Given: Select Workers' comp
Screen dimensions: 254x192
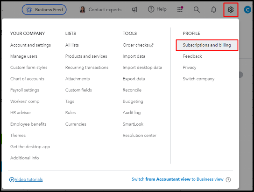Looking at the screenshot, I should click(x=25, y=101).
